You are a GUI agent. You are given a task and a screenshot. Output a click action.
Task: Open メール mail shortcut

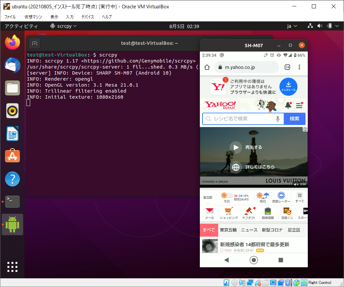pyautogui.click(x=210, y=213)
